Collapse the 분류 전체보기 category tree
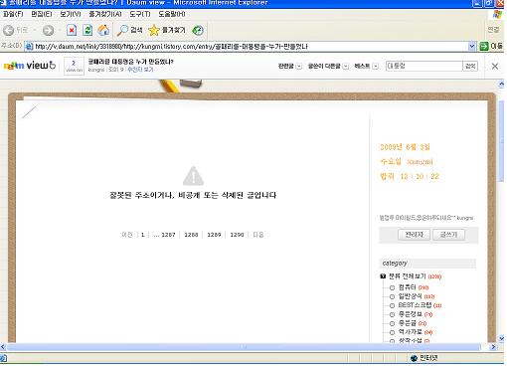Screen dimensions: 507x366 pos(383,276)
